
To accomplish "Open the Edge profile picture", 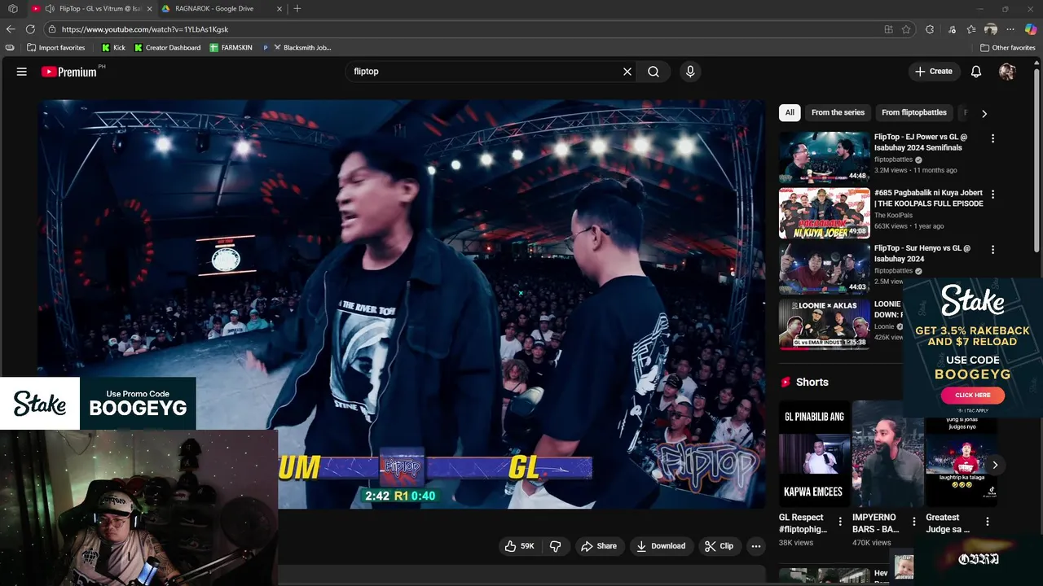I will (x=991, y=29).
